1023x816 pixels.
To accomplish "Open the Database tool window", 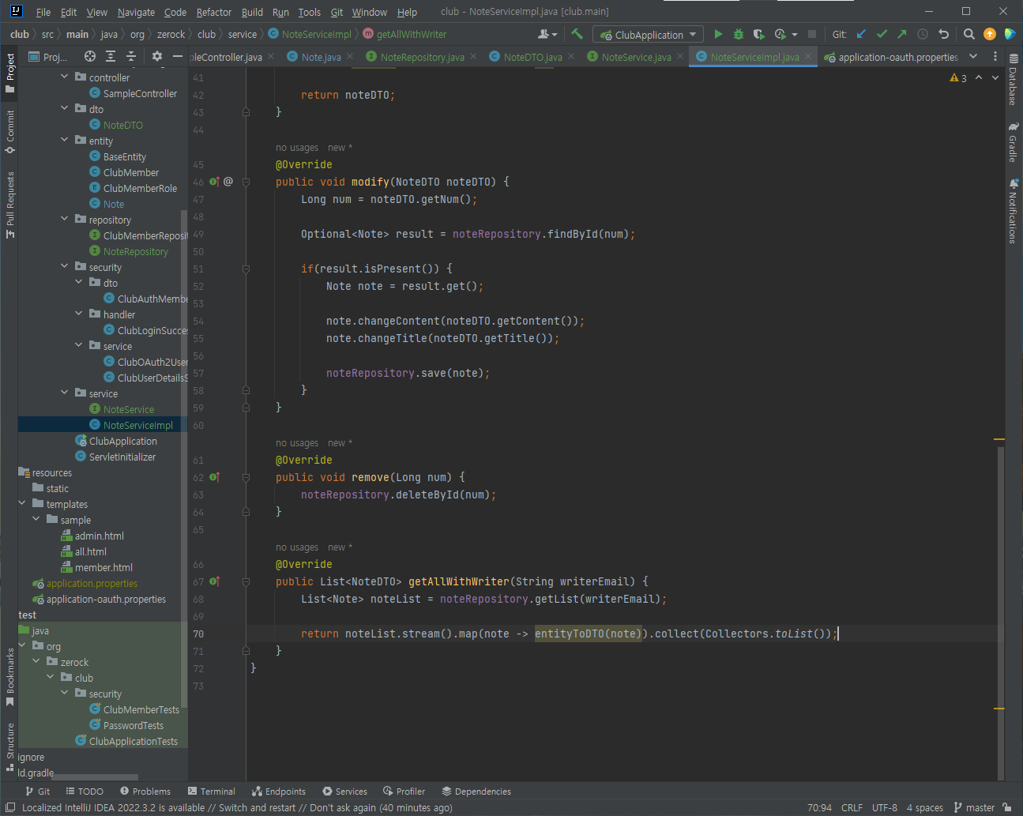I will tap(1013, 80).
